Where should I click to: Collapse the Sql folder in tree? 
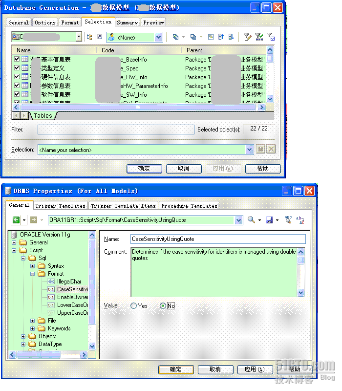(23, 259)
